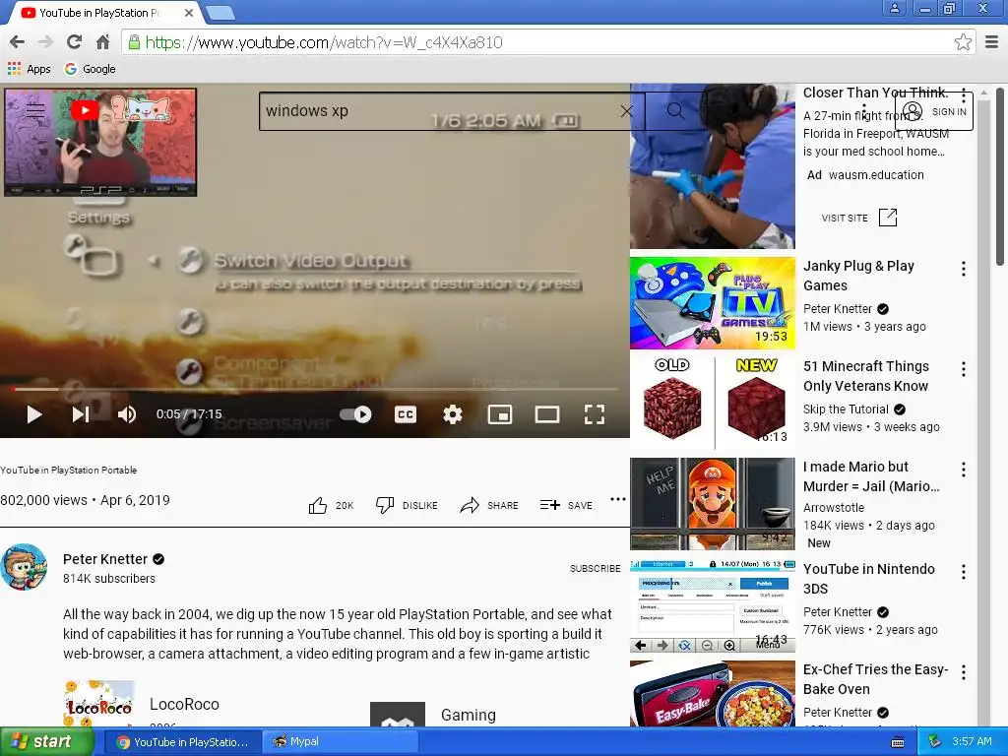1008x756 pixels.
Task: Switch to Mypal in the taskbar
Action: (340, 742)
